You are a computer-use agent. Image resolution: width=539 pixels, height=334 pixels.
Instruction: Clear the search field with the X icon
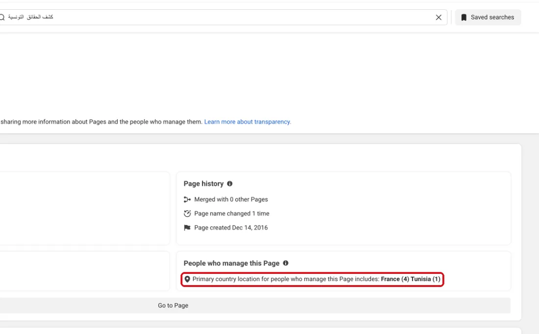click(x=438, y=18)
